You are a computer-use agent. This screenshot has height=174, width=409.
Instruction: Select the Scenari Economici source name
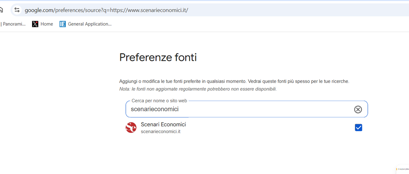(x=163, y=124)
